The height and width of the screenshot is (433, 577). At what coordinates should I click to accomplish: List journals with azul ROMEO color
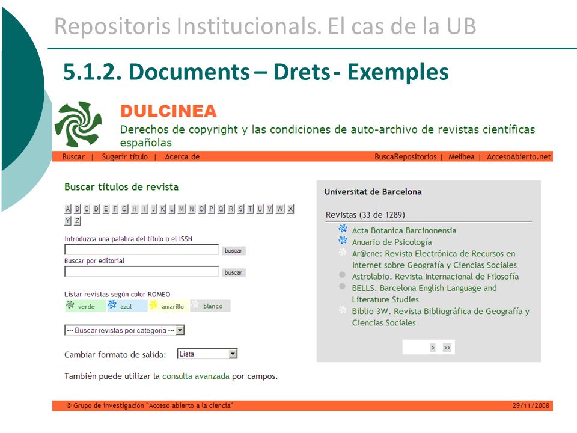click(x=127, y=306)
